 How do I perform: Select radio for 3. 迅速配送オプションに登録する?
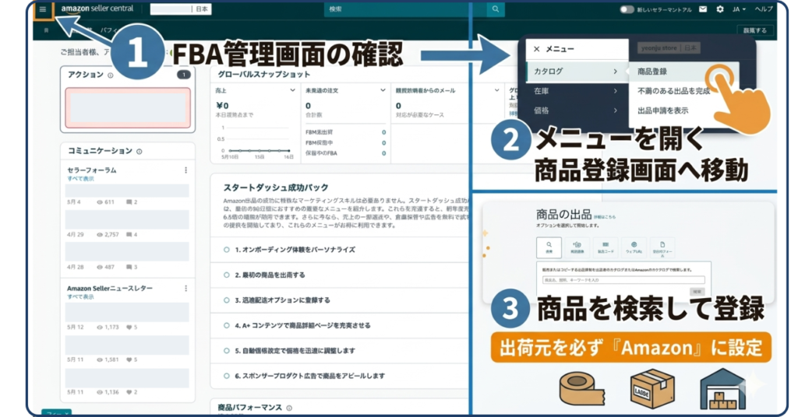click(227, 300)
